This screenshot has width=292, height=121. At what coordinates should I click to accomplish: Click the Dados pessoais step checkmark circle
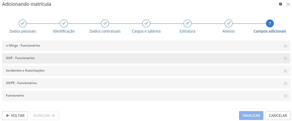(23, 23)
